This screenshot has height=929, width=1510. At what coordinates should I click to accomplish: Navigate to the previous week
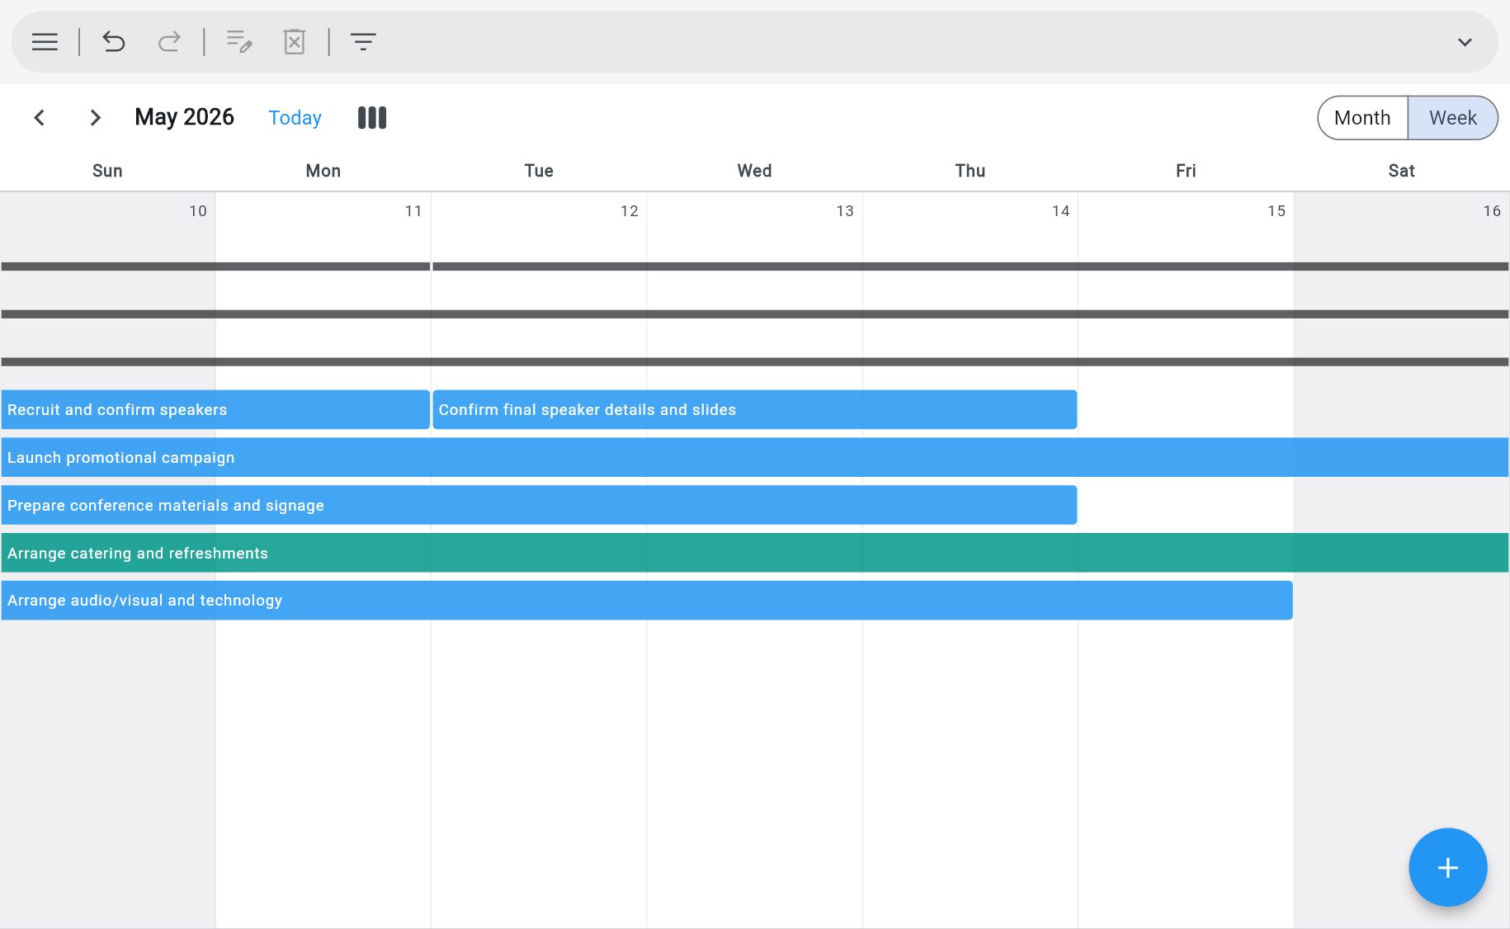[x=40, y=117]
